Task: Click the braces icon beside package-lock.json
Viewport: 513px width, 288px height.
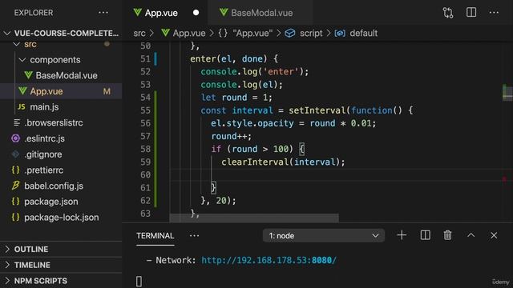Action: 15,217
